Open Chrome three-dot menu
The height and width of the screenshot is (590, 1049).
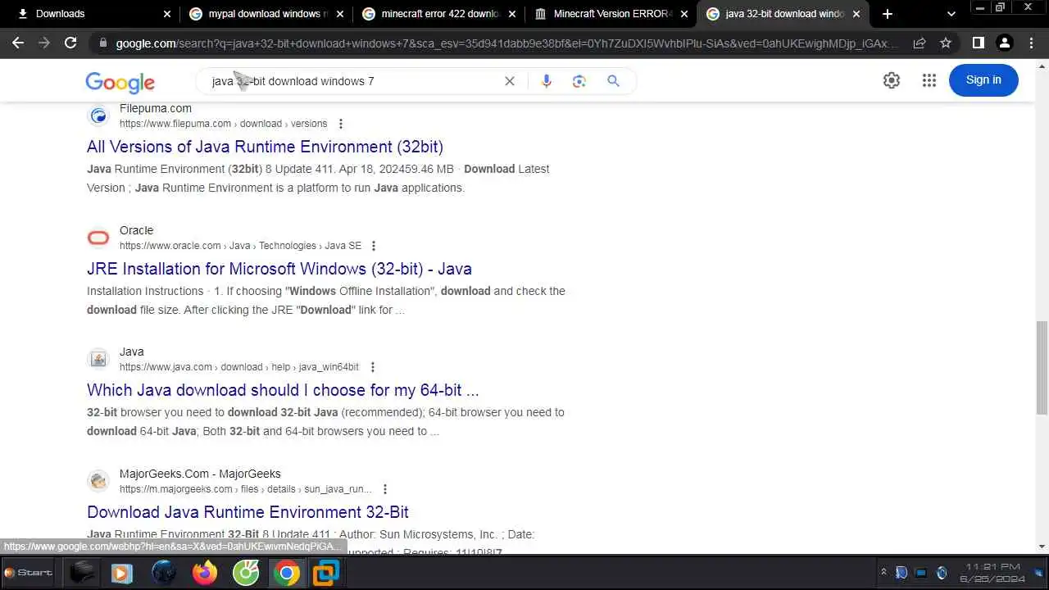[x=1032, y=43]
